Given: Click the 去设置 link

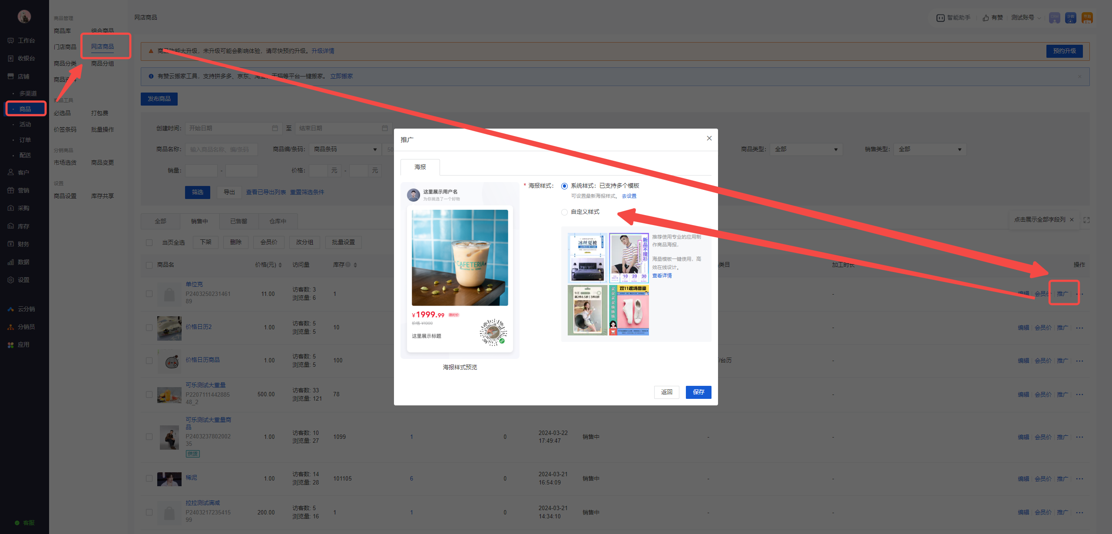Looking at the screenshot, I should coord(629,196).
